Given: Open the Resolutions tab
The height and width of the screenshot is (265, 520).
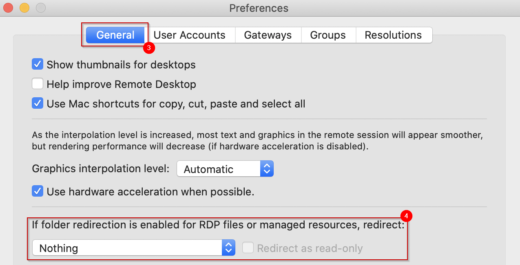Looking at the screenshot, I should click(x=393, y=35).
